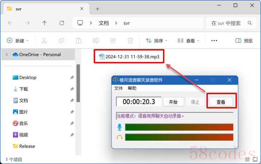The width and height of the screenshot is (261, 164).
Task: Click the This PC monitor icon in address bar
Action: pos(80,23)
